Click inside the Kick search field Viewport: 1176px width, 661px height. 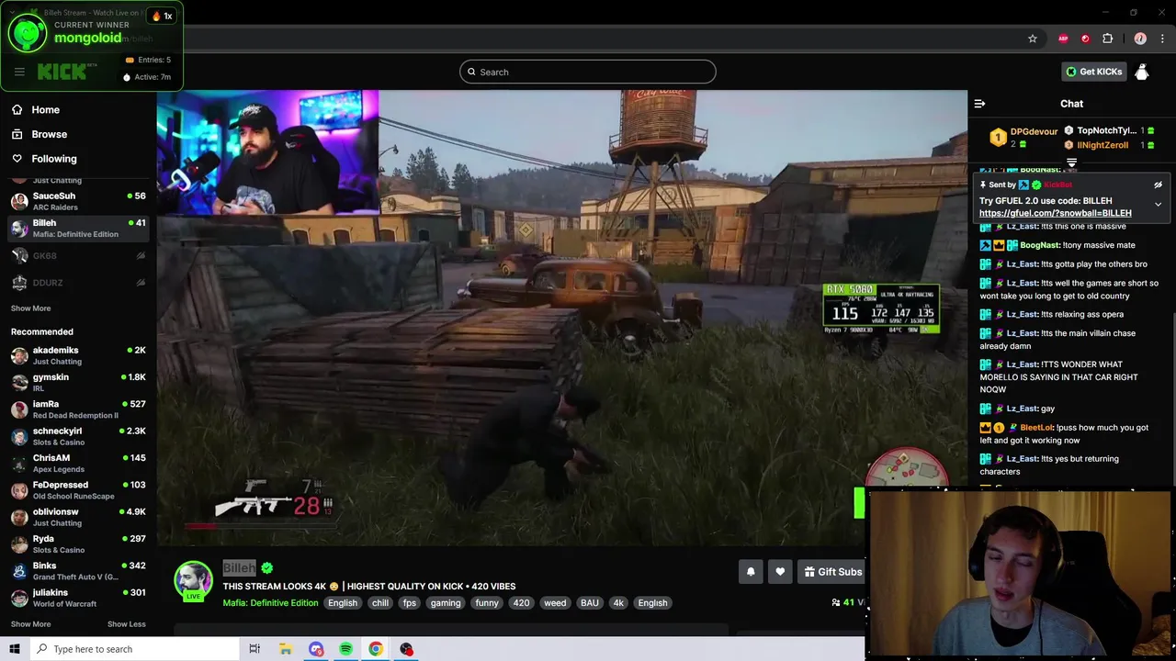588,72
